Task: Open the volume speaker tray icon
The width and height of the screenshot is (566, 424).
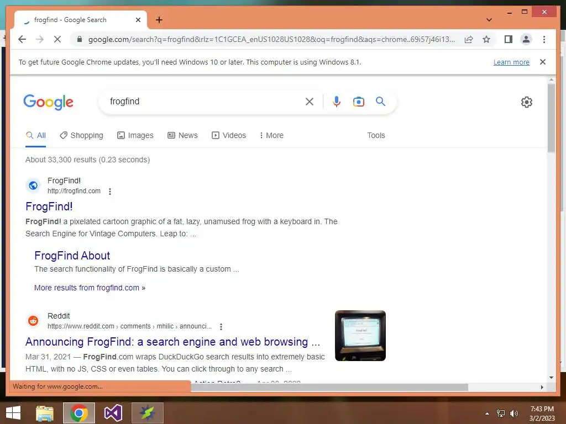Action: tap(514, 414)
